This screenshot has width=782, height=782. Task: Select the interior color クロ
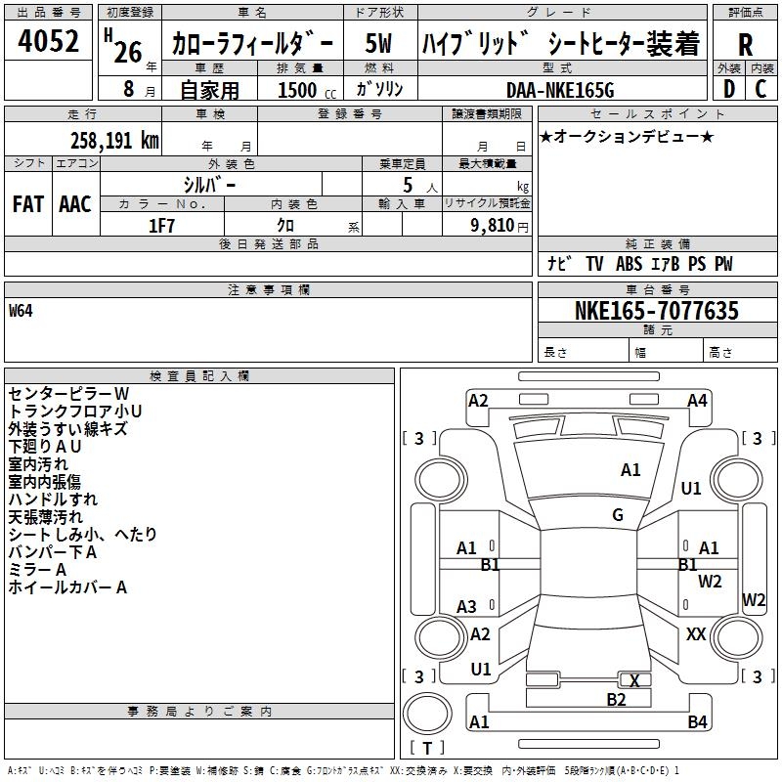285,226
